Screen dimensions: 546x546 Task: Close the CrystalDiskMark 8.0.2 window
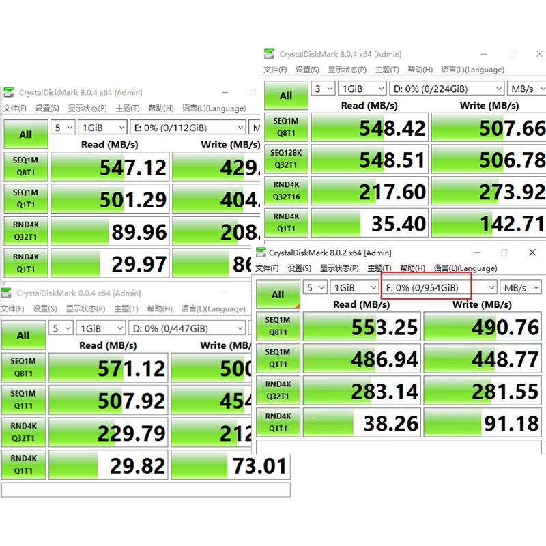(532, 252)
